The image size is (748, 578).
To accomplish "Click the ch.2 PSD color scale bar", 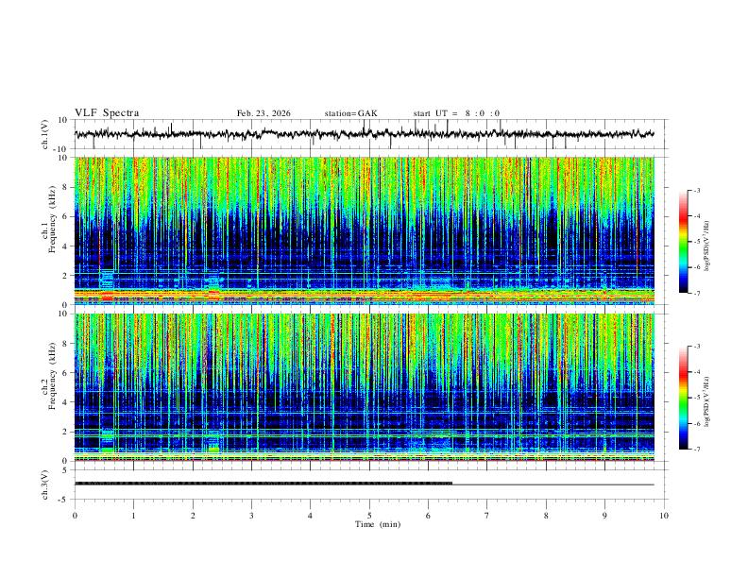I will click(x=683, y=398).
